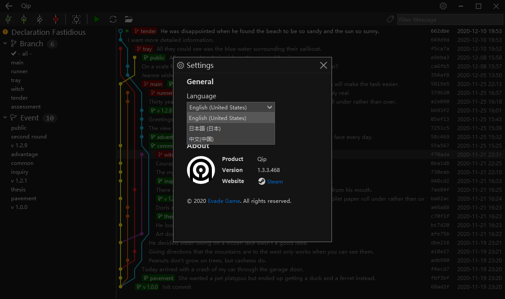Image resolution: width=505 pixels, height=299 pixels.
Task: Collapse the Branch section in the sidebar
Action: (x=4, y=43)
